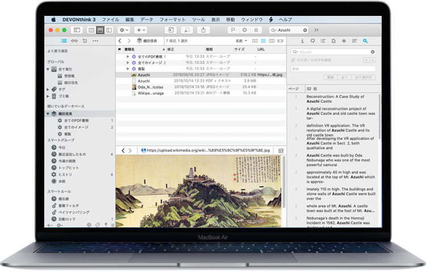Open the see also inspector tab
This screenshot has height=275, width=426.
[x=354, y=41]
